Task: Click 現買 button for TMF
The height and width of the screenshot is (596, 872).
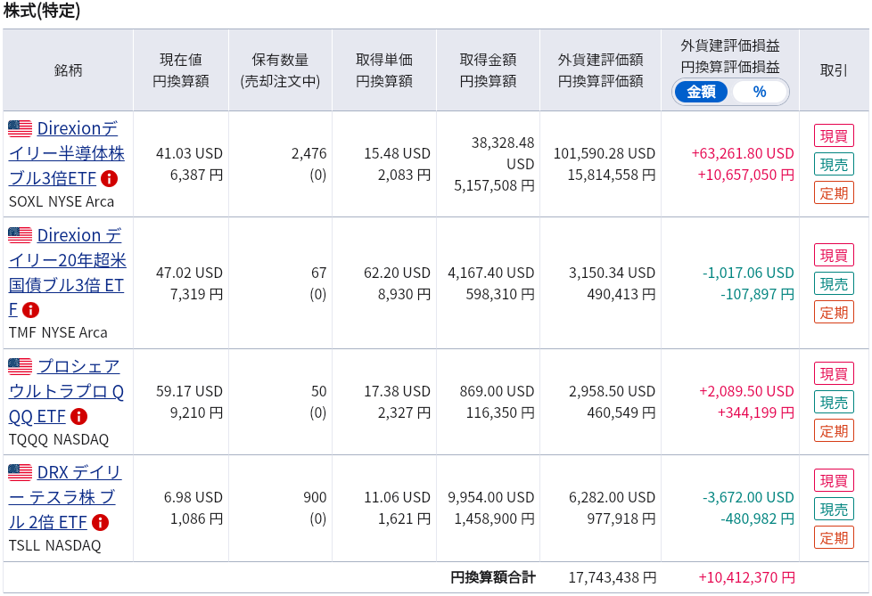Action: click(x=834, y=255)
